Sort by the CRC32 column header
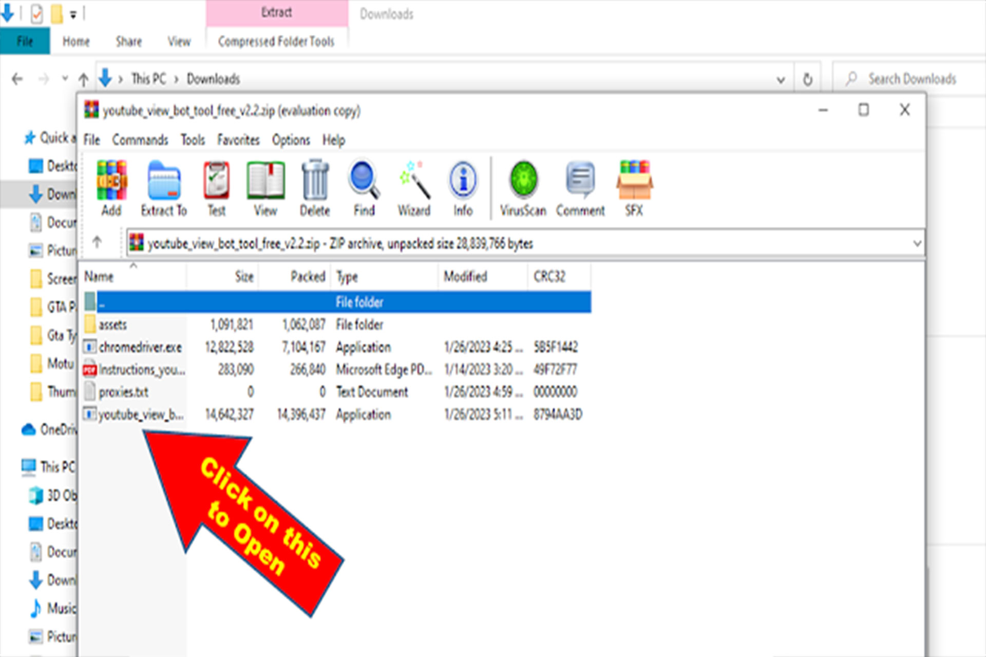986x657 pixels. point(559,277)
